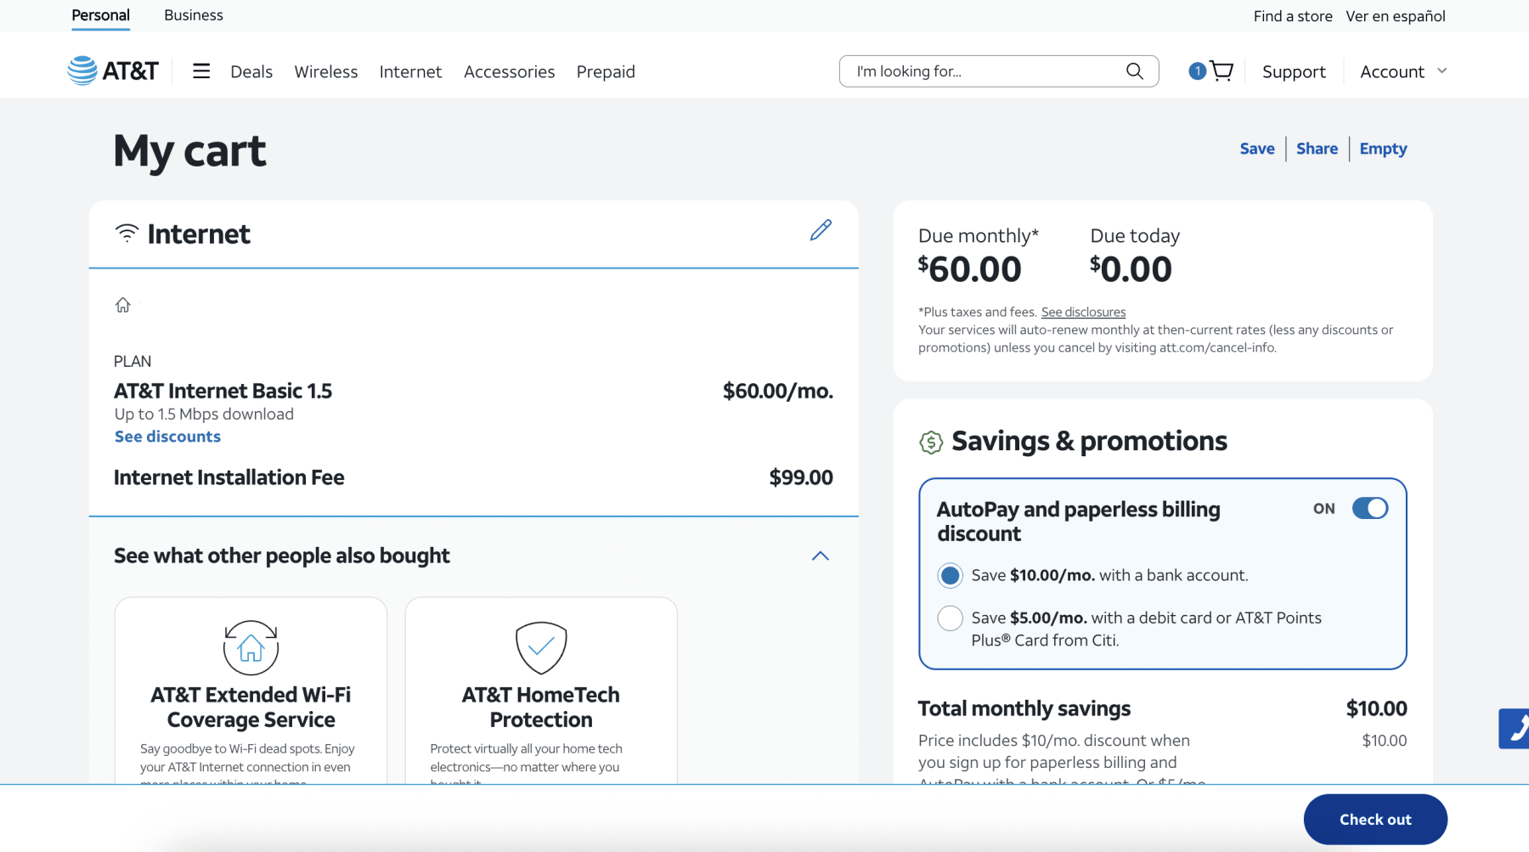Screen dimensions: 1529x852
Task: Expand See discounts under Internet Basic plan
Action: point(167,437)
